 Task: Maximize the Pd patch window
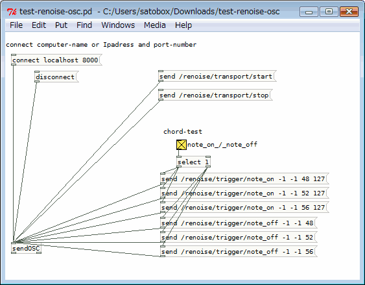pyautogui.click(x=329, y=12)
